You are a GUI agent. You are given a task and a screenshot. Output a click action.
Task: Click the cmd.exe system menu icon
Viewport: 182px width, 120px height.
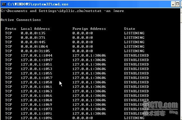point(4,4)
